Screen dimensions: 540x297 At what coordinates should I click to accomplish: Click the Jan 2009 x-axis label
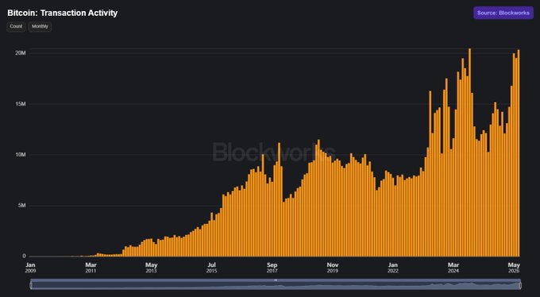click(30, 268)
